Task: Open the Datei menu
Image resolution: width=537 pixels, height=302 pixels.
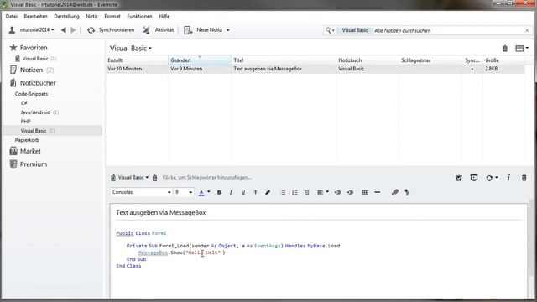Action: pyautogui.click(x=11, y=16)
